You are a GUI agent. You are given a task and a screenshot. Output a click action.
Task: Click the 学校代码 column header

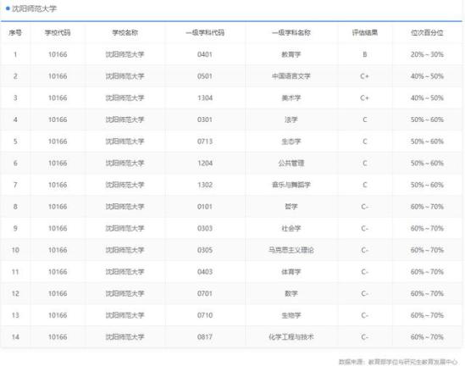(58, 33)
